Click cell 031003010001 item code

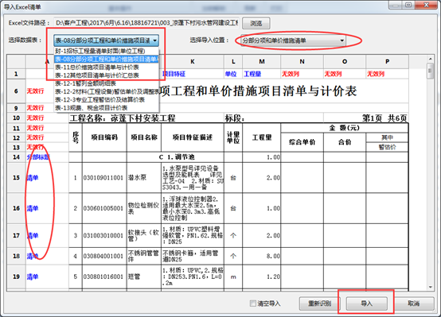[104, 236]
